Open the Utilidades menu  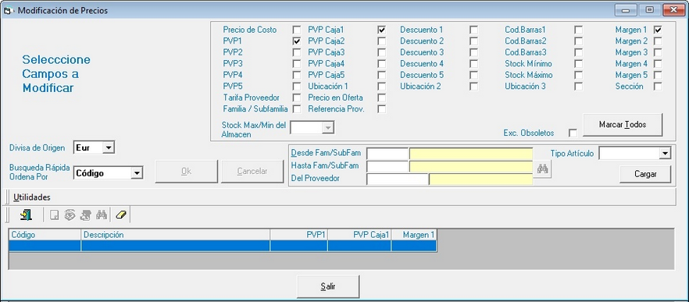coord(31,197)
